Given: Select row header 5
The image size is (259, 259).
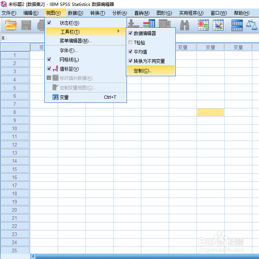Looking at the screenshot, I should [x=15, y=88].
